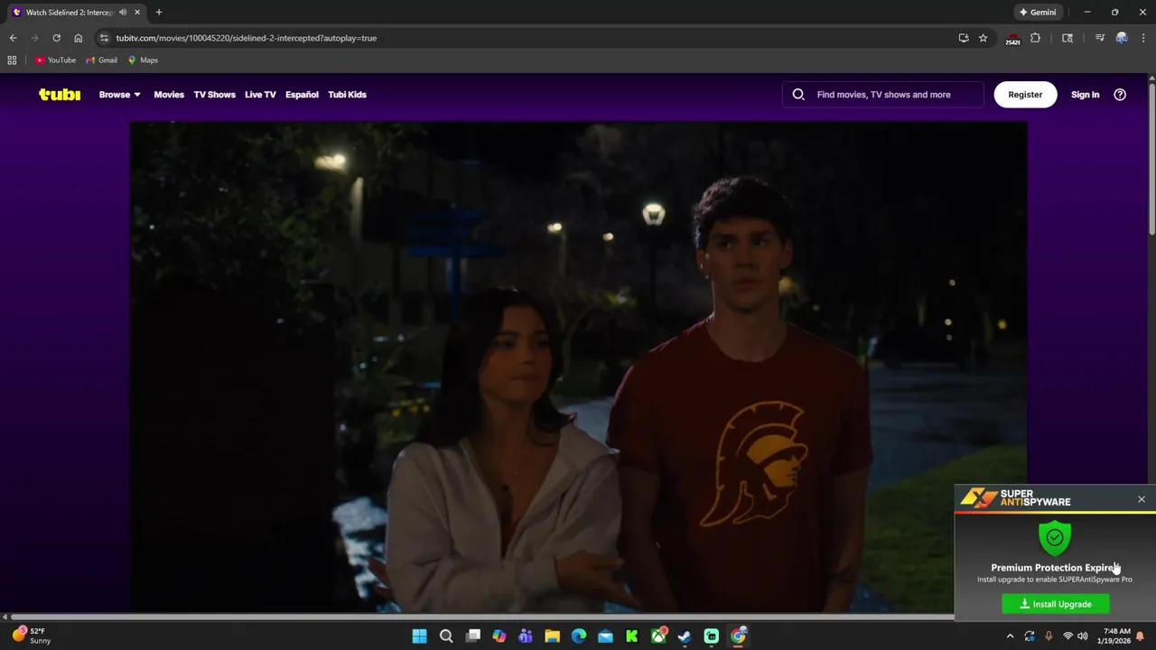Open the Español section
The height and width of the screenshot is (650, 1156).
tap(302, 94)
